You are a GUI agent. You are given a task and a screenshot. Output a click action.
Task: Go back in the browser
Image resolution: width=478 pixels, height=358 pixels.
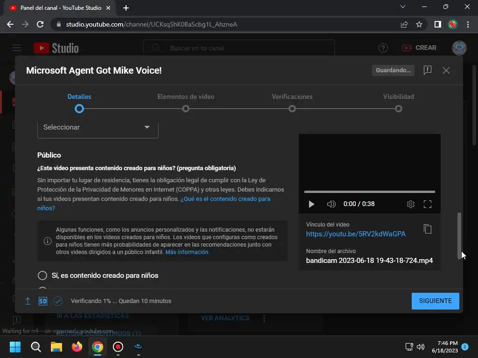click(x=10, y=24)
